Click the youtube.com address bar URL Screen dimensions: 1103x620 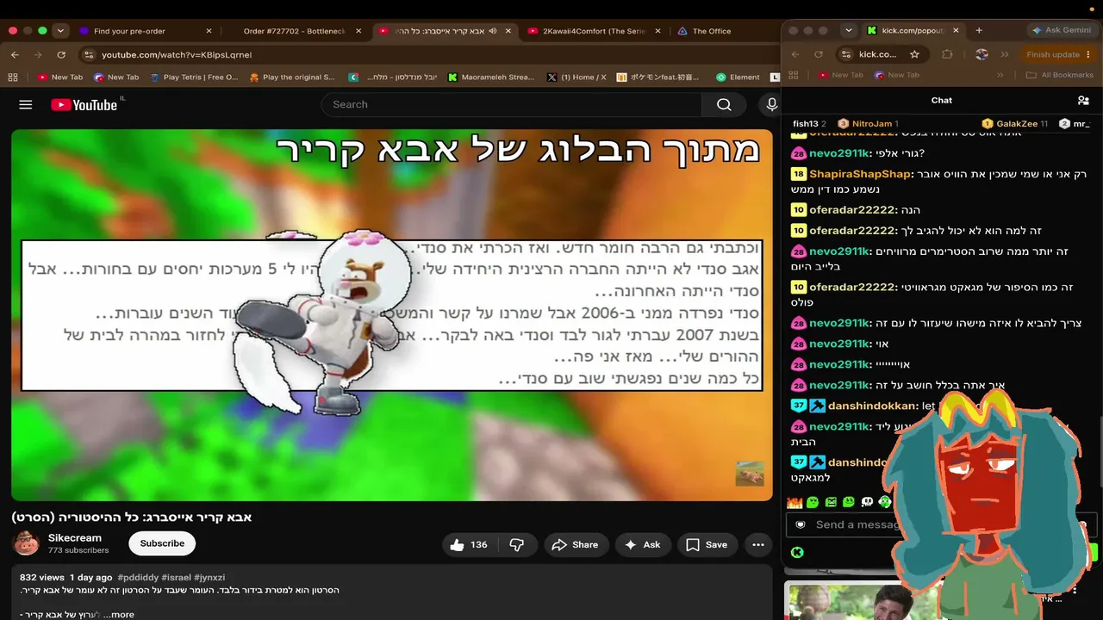click(177, 54)
